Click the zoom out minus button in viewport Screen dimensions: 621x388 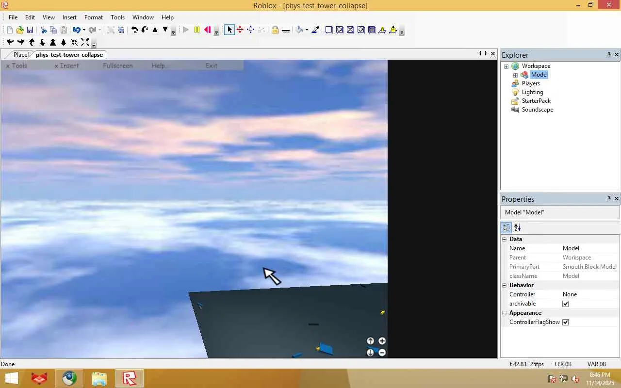click(382, 353)
